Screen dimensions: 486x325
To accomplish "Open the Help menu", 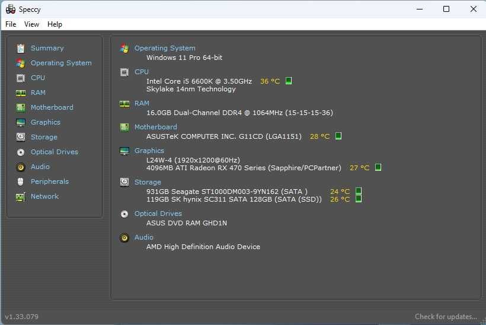I will (x=55, y=24).
